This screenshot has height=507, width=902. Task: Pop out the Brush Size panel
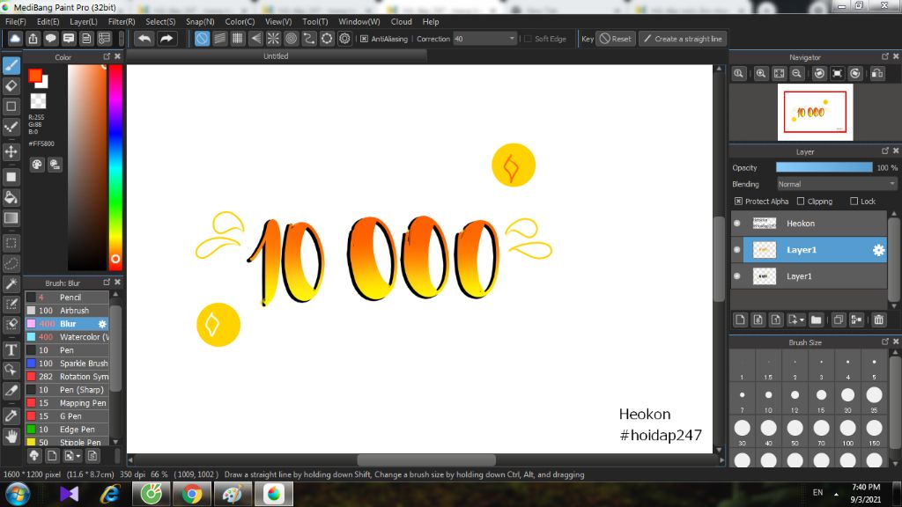[884, 342]
